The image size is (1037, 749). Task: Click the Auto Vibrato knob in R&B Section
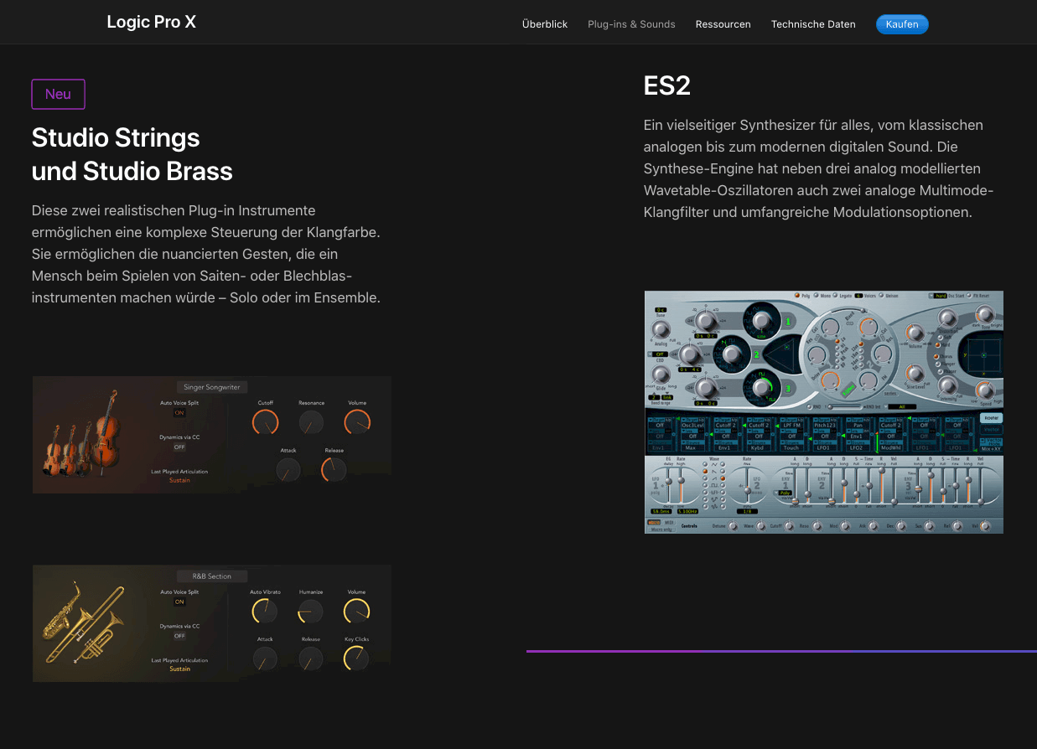(x=266, y=611)
